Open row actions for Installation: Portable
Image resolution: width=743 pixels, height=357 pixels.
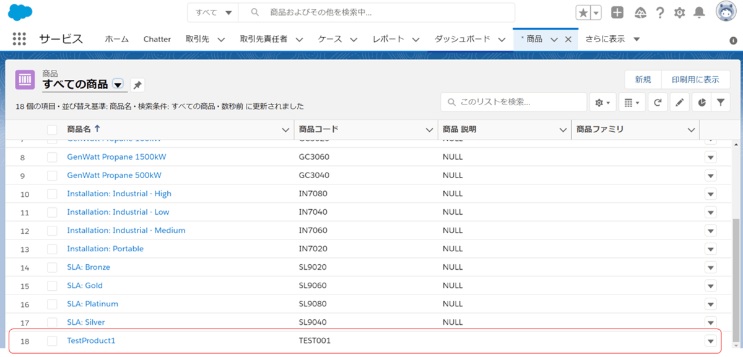pyautogui.click(x=710, y=249)
